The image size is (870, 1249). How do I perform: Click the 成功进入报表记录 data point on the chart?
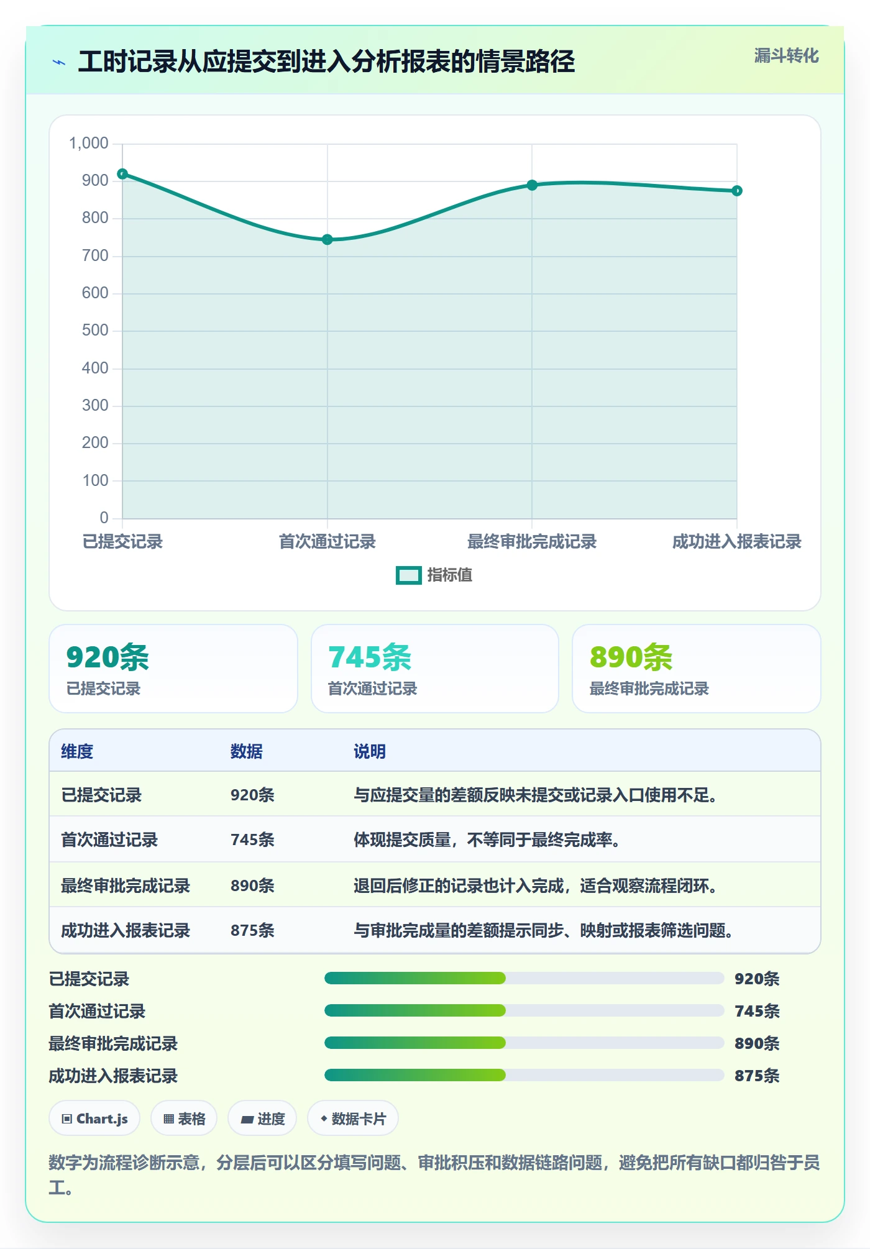pos(736,191)
